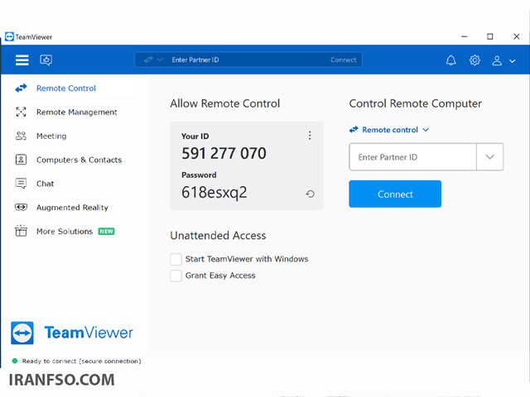Open the three-dot options next to Your ID
The height and width of the screenshot is (397, 530).
[310, 136]
